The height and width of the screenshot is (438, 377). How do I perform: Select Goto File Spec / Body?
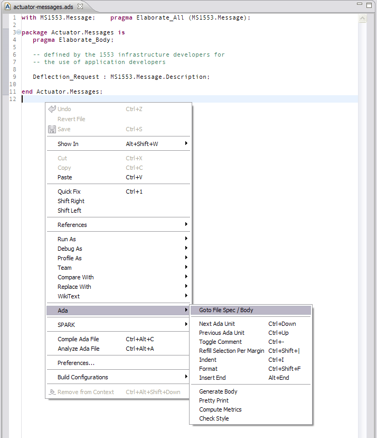[251, 310]
